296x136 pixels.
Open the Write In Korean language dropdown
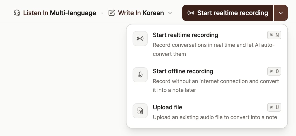coord(140,13)
